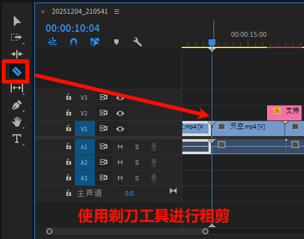This screenshot has height=239, width=304.
Task: Hide track V1 output with eye
Action: (x=120, y=129)
